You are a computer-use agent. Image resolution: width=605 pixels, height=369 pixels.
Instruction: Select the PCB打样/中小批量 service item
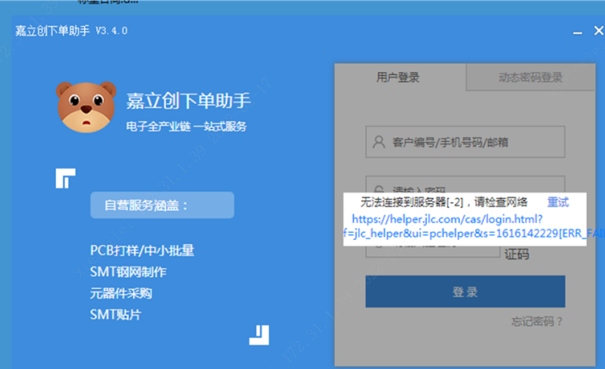142,251
